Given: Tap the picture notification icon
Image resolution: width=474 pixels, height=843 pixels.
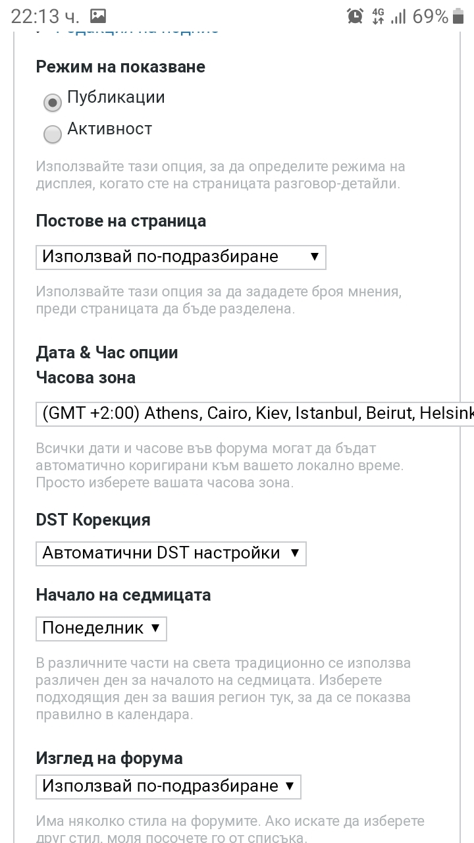Looking at the screenshot, I should (98, 16).
